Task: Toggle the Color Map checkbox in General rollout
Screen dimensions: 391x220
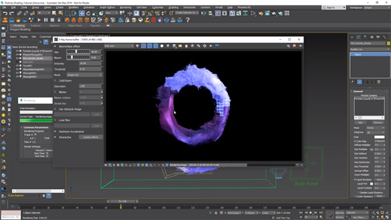Action: 355,141
